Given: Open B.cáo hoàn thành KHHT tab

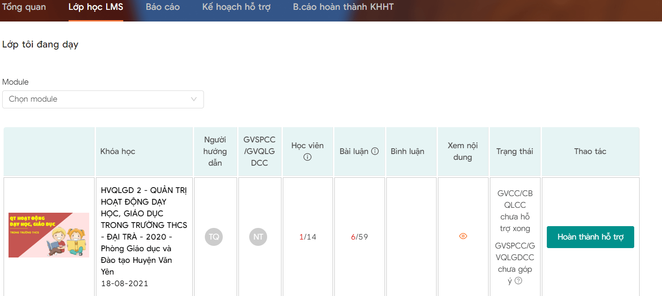Looking at the screenshot, I should point(343,7).
